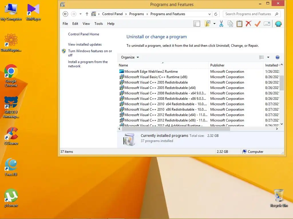Click the search magnifier icon
The image size is (293, 219).
[x=277, y=14]
